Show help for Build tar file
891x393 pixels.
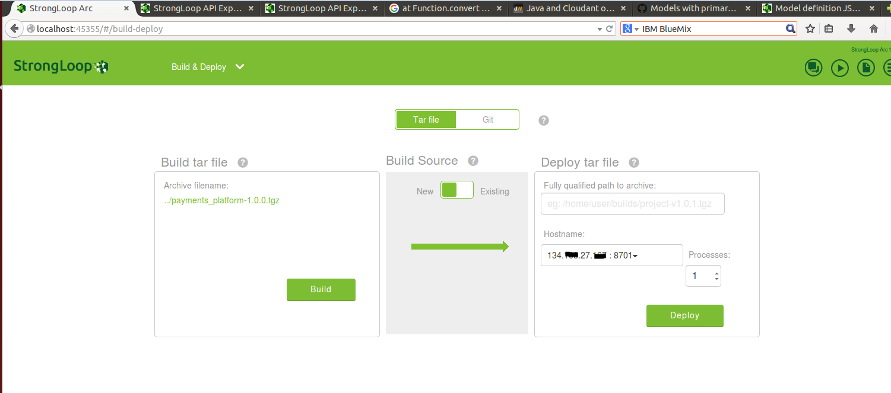pos(243,162)
